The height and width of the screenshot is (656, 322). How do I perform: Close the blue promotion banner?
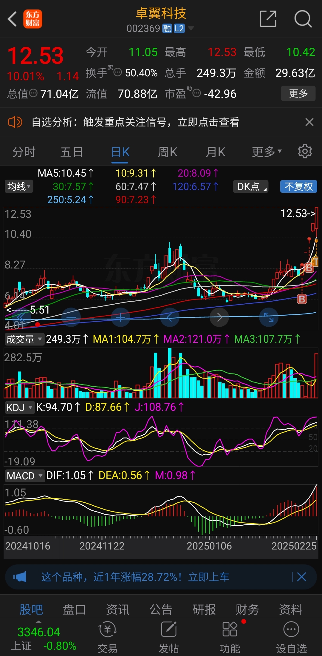(301, 577)
